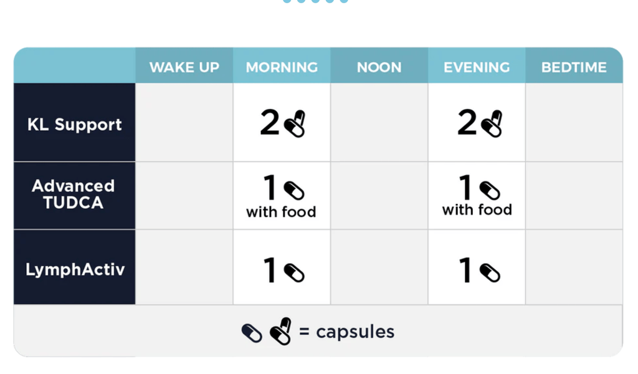The width and height of the screenshot is (638, 374).
Task: Click the capsule icon in KL Support evening cell
Action: [492, 123]
